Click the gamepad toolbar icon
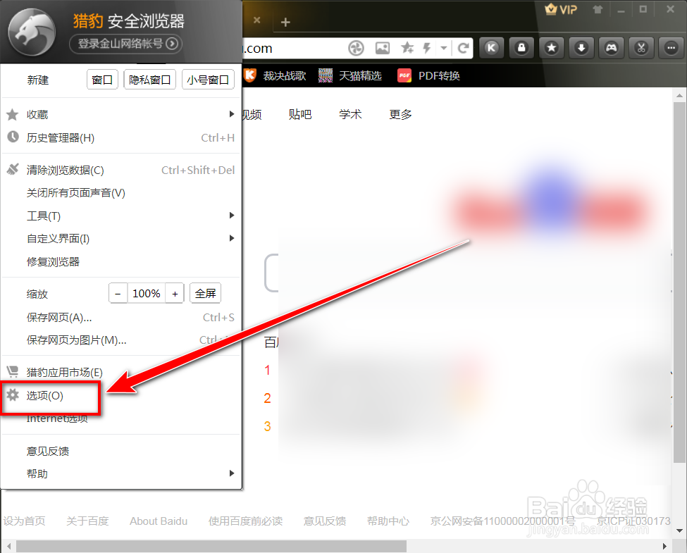 point(611,48)
